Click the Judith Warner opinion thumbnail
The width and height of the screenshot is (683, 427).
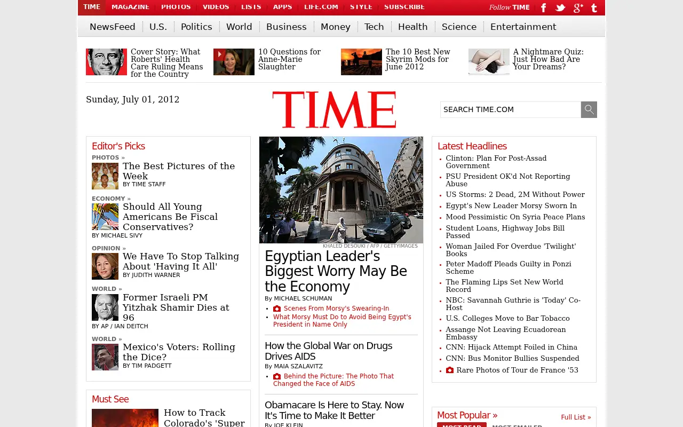105,266
